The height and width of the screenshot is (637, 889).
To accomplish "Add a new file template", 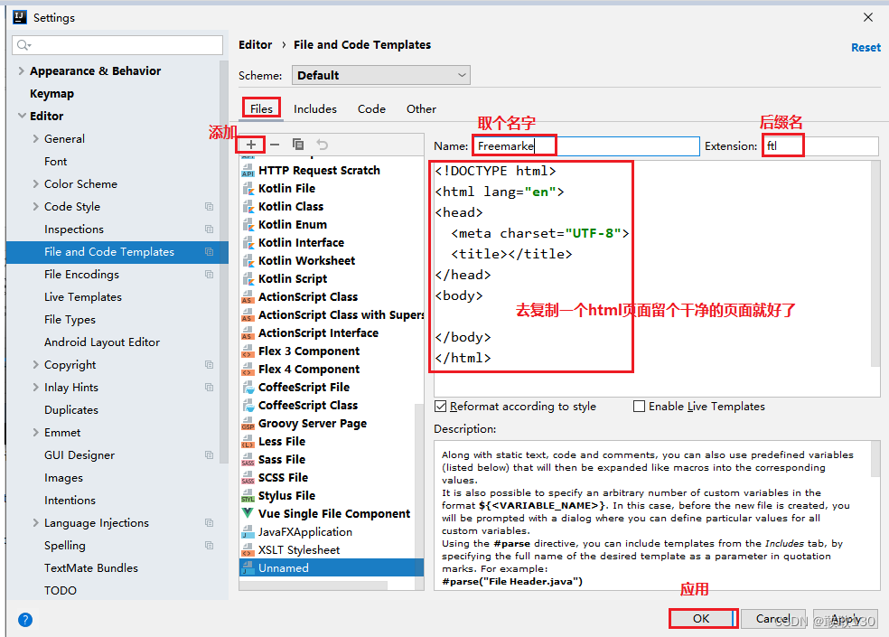I will click(250, 144).
